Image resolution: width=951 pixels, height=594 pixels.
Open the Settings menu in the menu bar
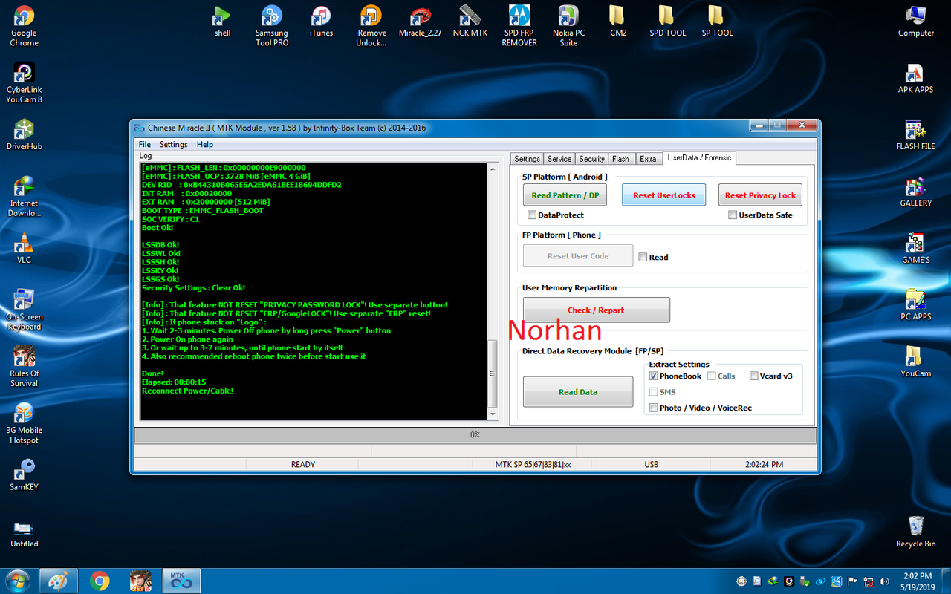174,145
